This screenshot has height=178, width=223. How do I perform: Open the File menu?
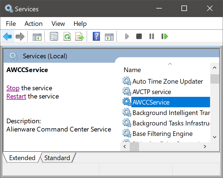coord(11,24)
